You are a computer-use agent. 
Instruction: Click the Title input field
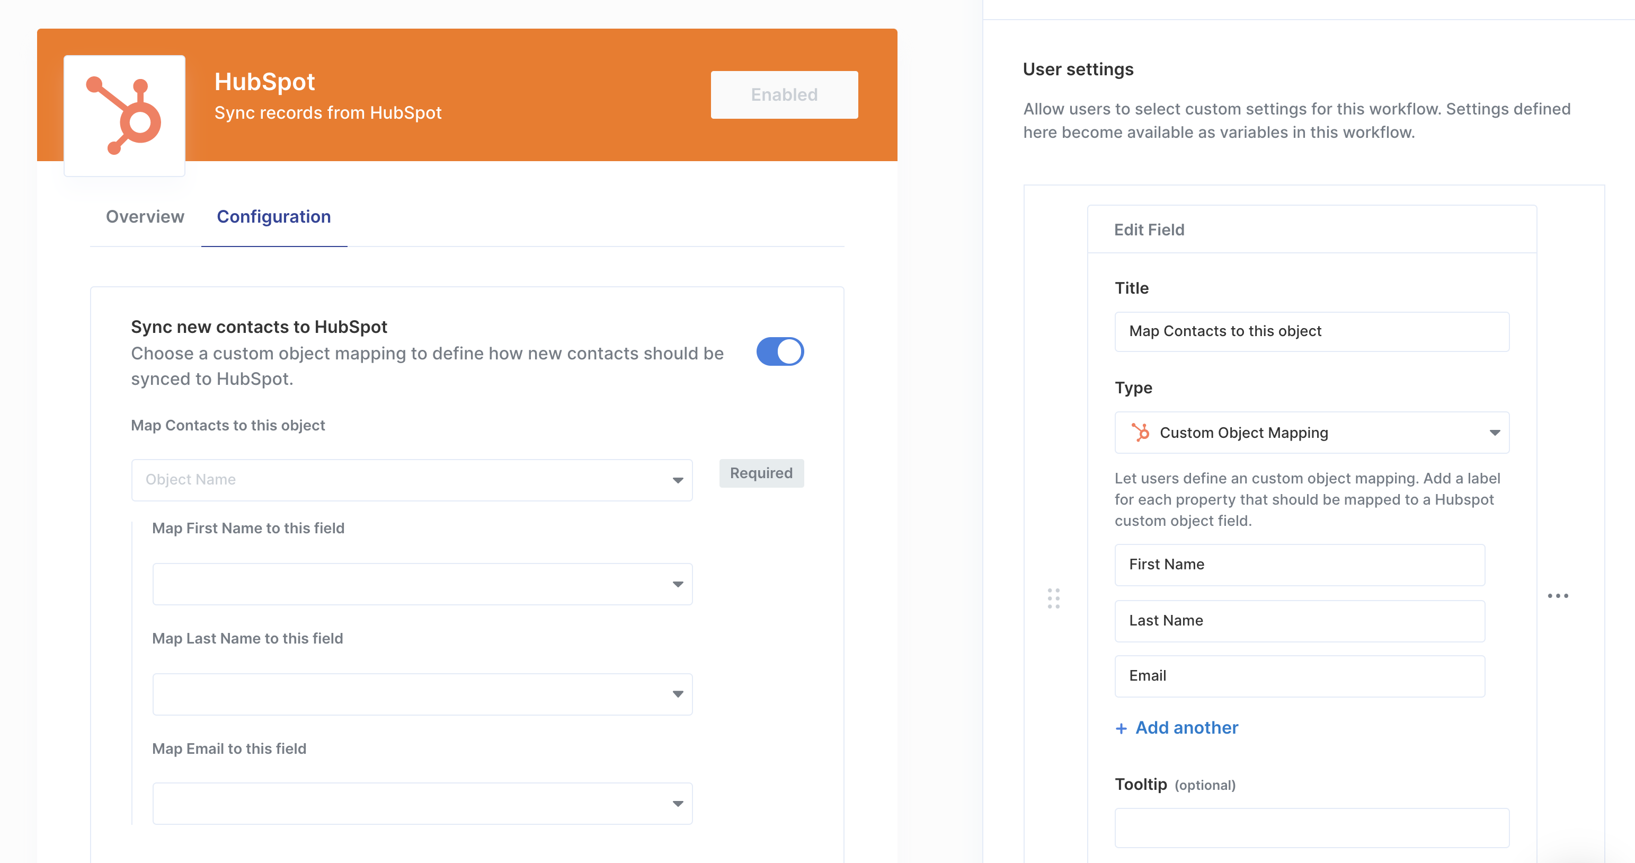click(x=1312, y=331)
